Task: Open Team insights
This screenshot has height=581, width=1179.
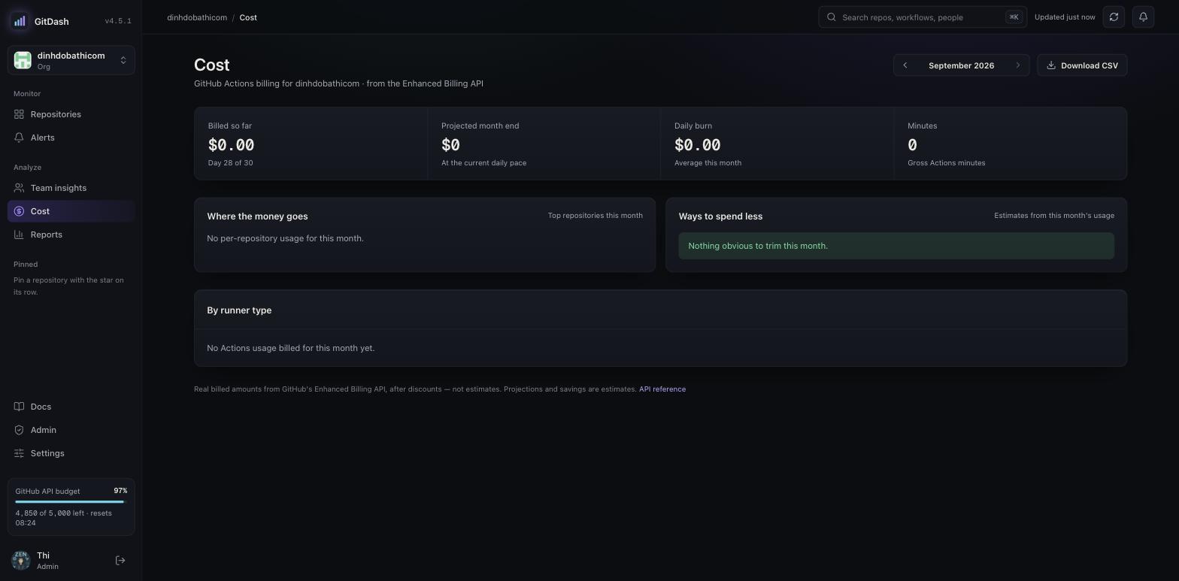Action: (x=71, y=188)
